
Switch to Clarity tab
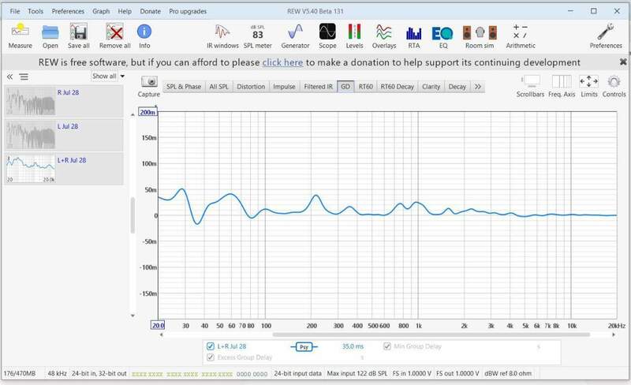431,87
